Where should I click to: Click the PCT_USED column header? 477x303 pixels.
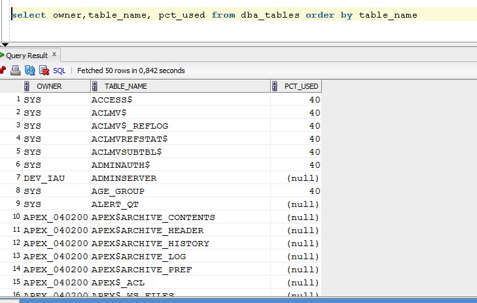pos(301,86)
